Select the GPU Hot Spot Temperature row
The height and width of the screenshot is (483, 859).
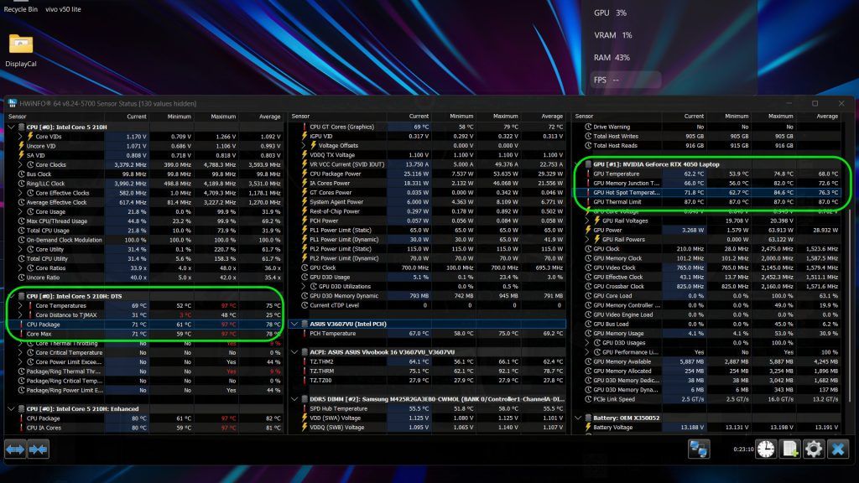(x=707, y=193)
